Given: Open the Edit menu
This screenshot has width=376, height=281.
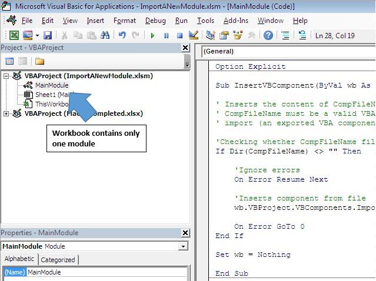Looking at the screenshot, I should (48, 21).
